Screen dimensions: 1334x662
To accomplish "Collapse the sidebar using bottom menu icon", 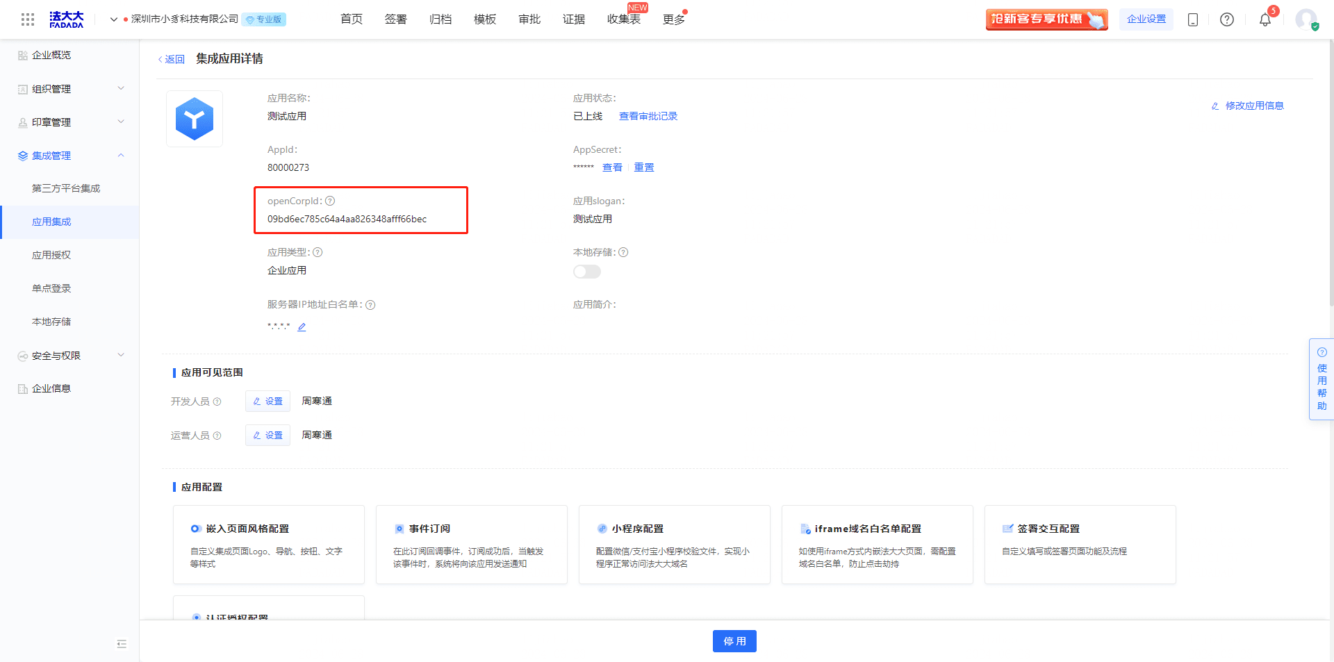I will (x=122, y=644).
